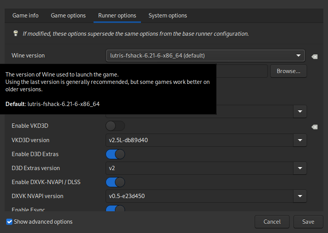Image resolution: width=328 pixels, height=233 pixels.
Task: Click the lightbulb hint icon
Action: click(16, 33)
